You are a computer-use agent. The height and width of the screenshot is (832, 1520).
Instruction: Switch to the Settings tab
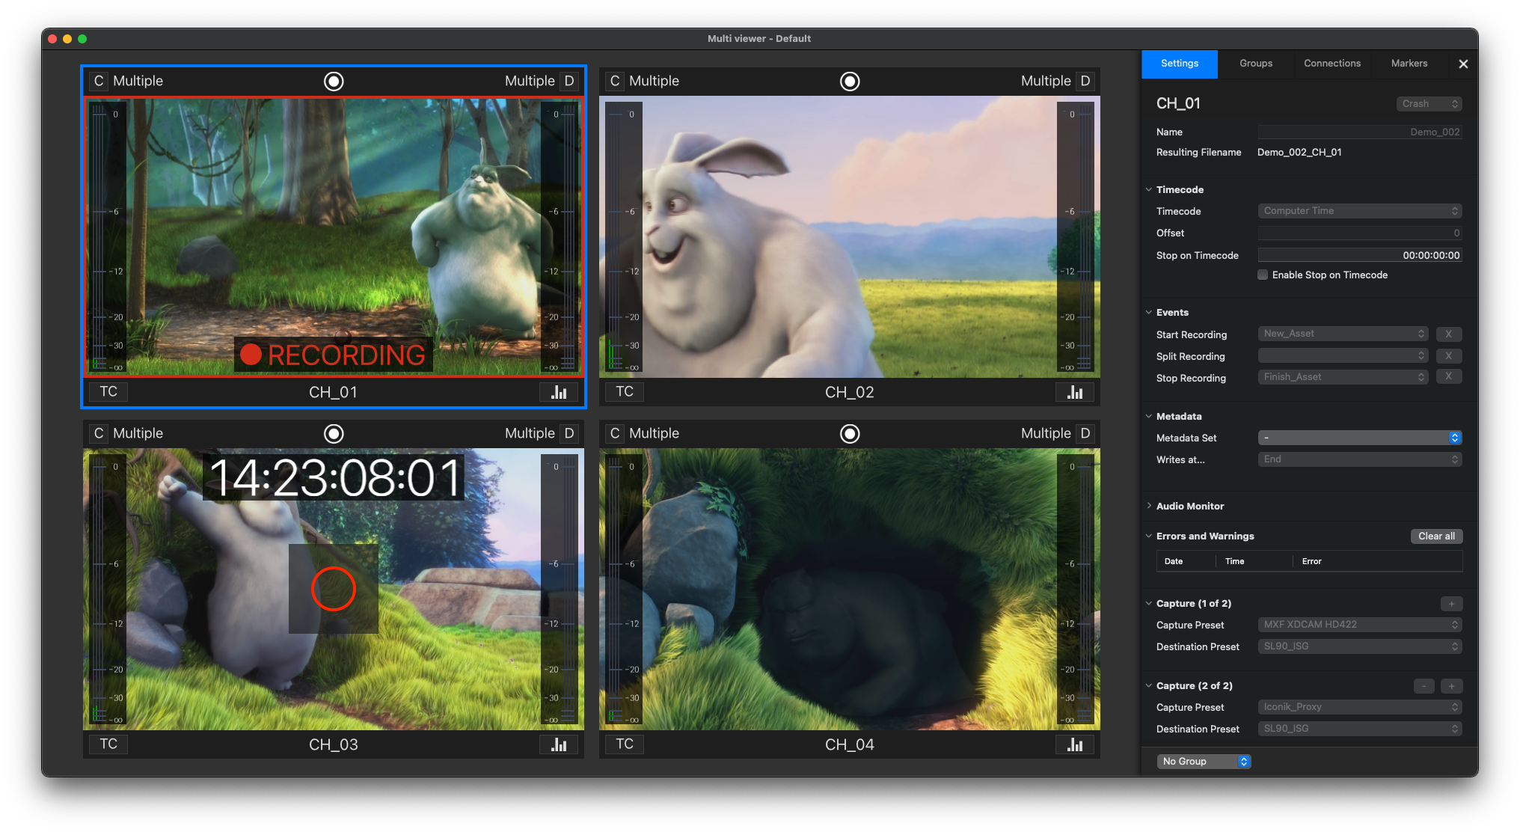coord(1180,64)
